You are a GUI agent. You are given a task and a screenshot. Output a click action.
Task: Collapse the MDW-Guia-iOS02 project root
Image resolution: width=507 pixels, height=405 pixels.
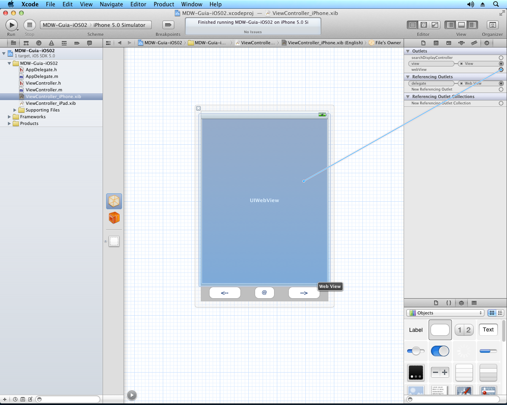[x=4, y=53]
